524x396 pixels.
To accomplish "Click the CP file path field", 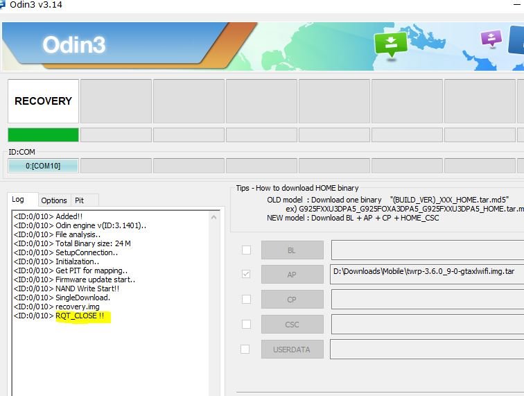I will point(428,299).
